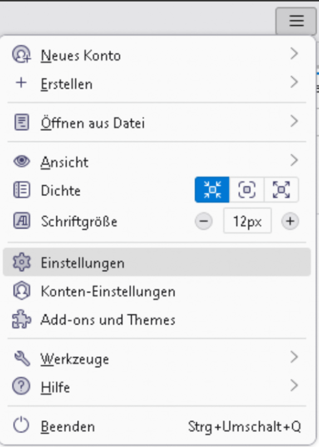The height and width of the screenshot is (447, 319).
Task: Open Add-ons und Themes
Action: click(x=108, y=320)
